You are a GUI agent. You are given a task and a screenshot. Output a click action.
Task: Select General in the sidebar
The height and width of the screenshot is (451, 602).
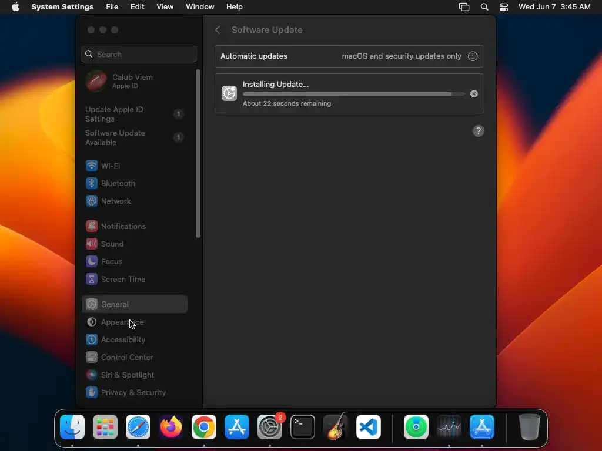pos(135,305)
